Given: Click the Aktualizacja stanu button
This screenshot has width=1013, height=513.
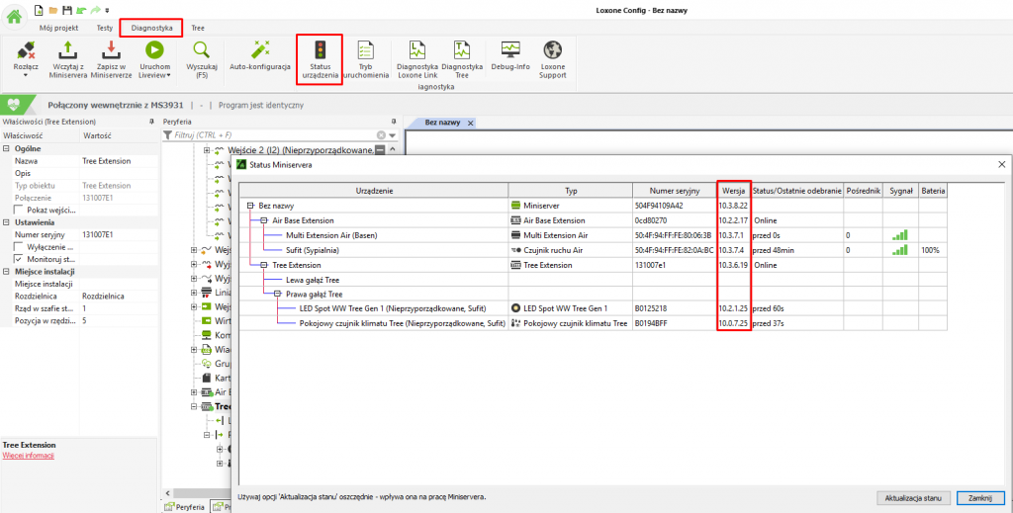Looking at the screenshot, I should coord(912,497).
